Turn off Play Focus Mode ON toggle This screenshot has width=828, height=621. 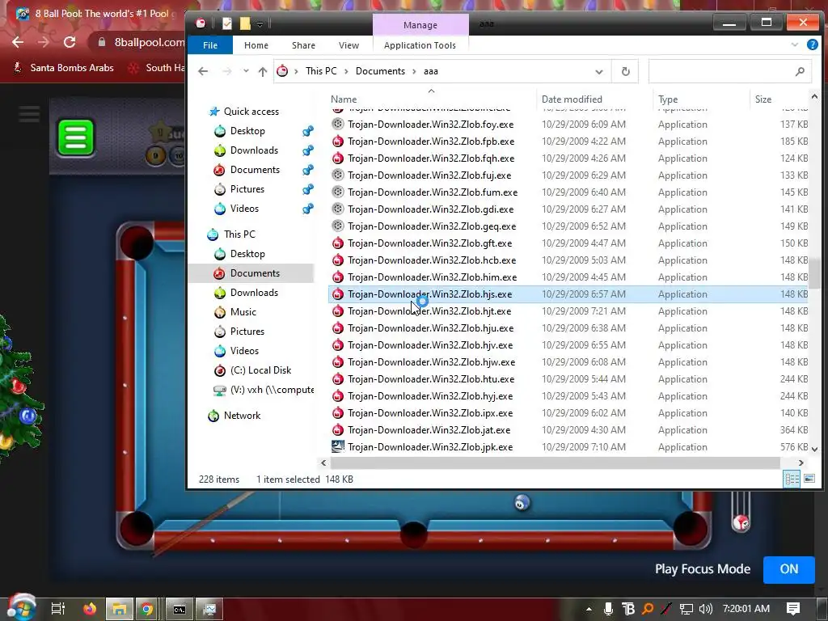pos(789,568)
